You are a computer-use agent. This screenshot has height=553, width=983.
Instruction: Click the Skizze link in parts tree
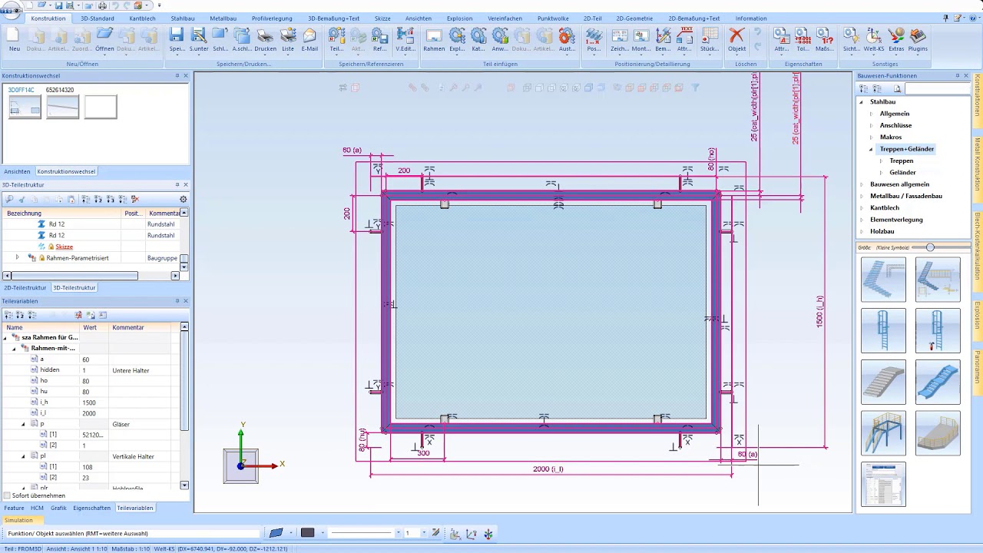pos(64,247)
